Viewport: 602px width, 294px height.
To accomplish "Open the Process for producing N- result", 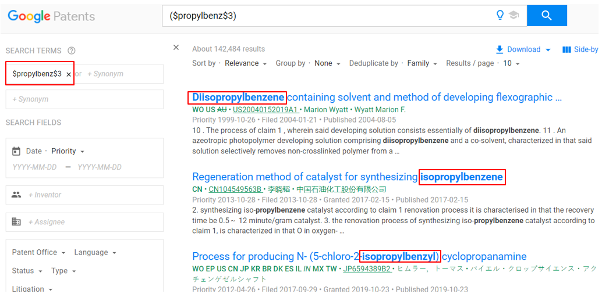I will [x=359, y=256].
